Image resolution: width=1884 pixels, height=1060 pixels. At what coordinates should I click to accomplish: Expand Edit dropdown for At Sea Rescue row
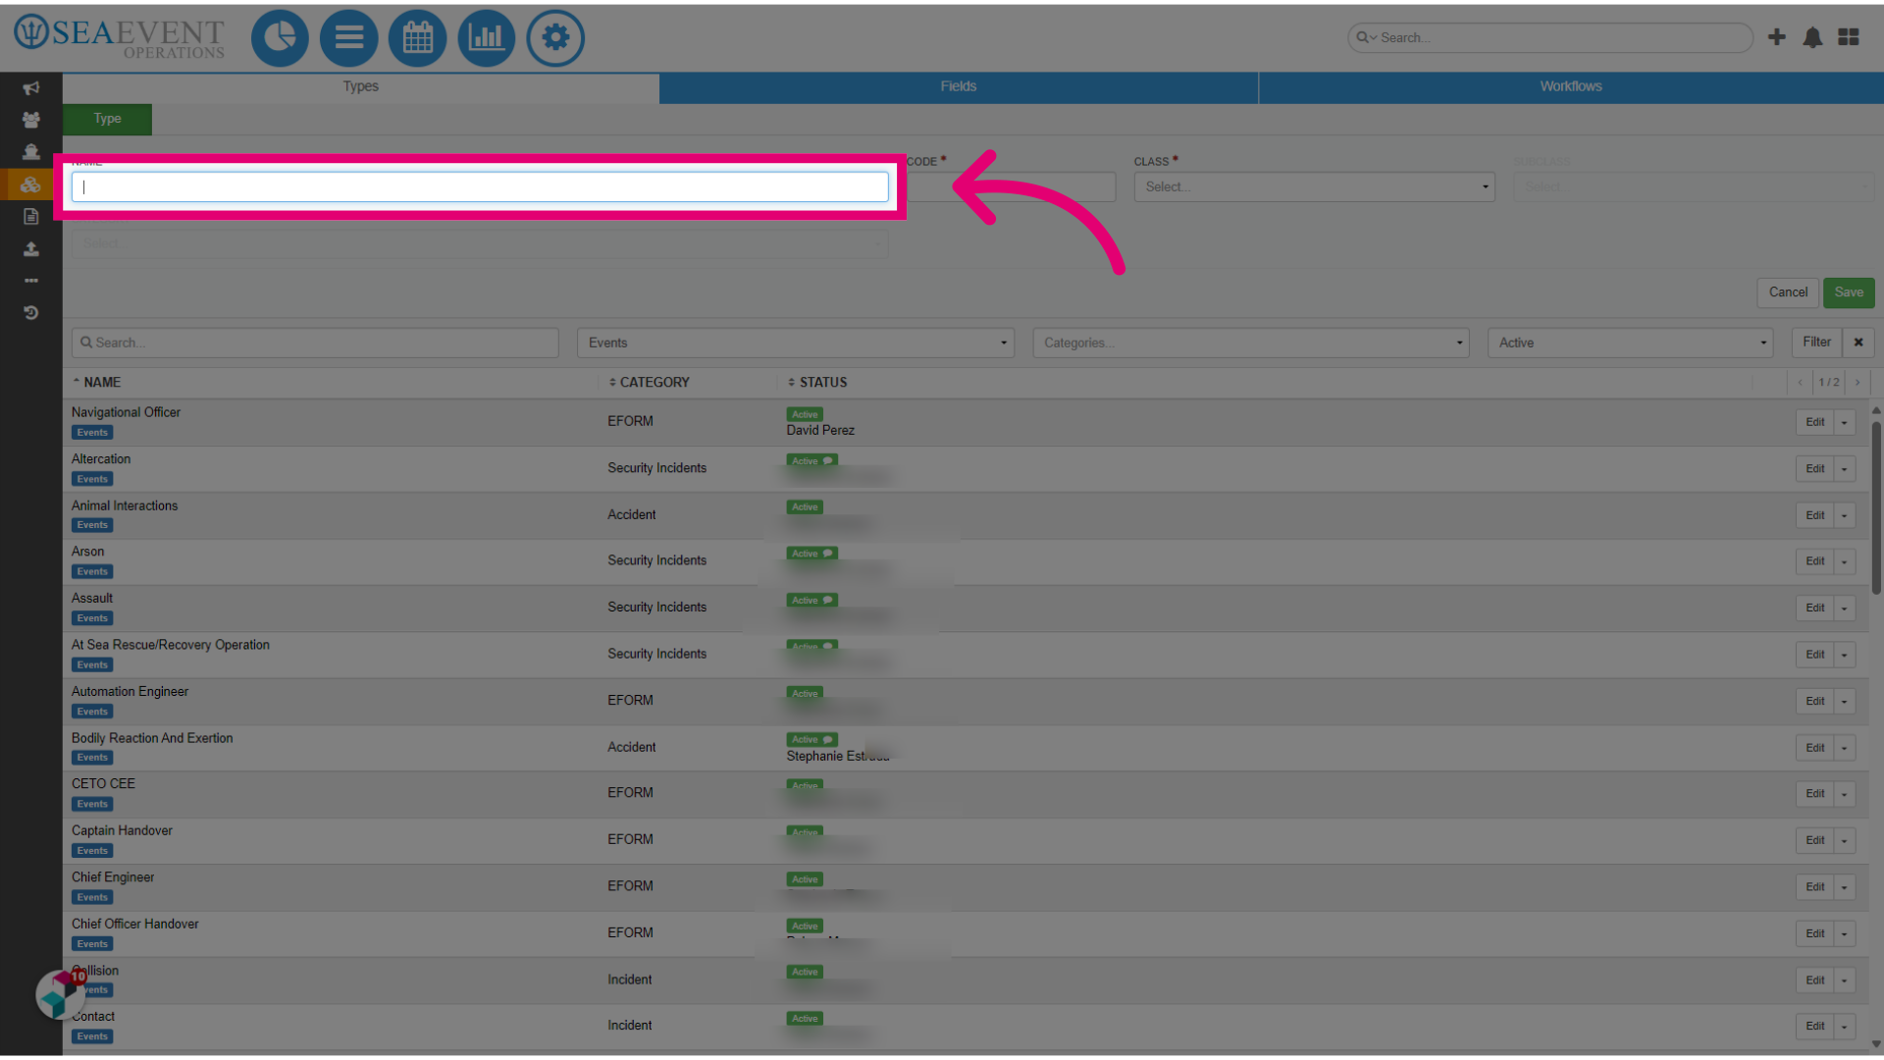tap(1845, 655)
